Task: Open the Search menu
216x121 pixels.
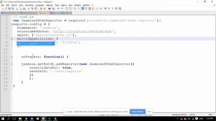Action: (14, 5)
